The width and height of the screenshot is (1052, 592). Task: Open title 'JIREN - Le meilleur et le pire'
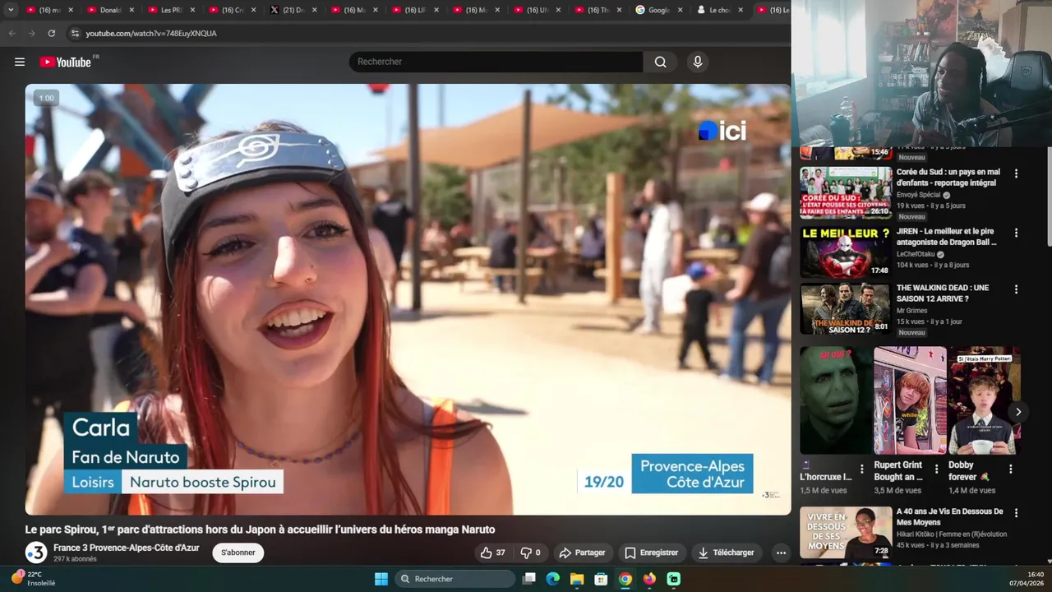click(x=947, y=237)
